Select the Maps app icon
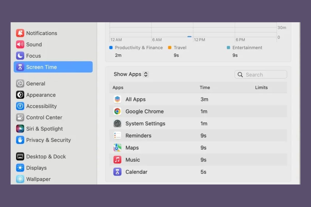Viewport: 311px width, 207px height. (x=117, y=147)
